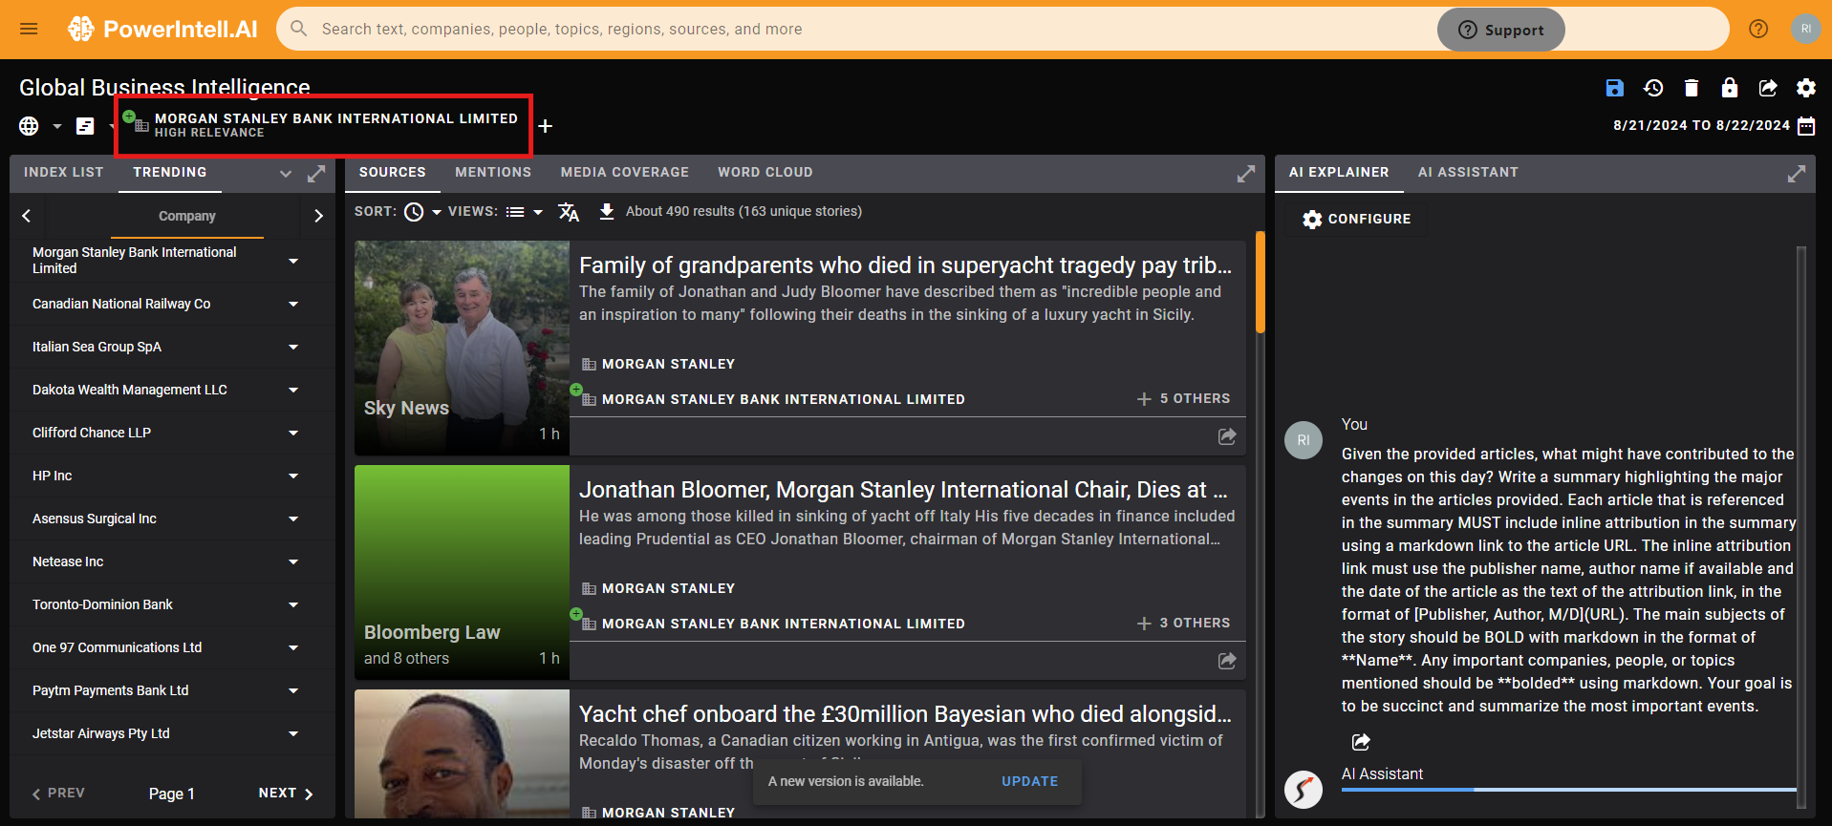
Task: Expand the Trending panel to full size
Action: 316,174
